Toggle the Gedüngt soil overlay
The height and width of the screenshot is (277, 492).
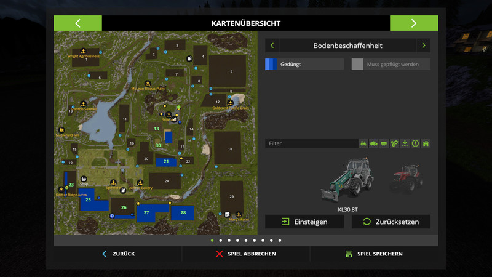(304, 65)
